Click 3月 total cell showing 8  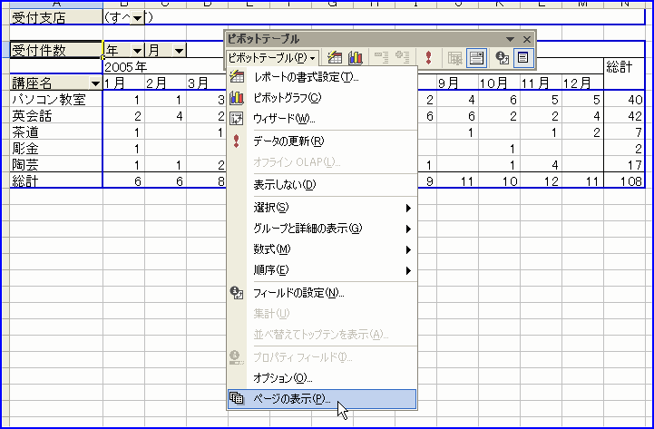(x=208, y=180)
